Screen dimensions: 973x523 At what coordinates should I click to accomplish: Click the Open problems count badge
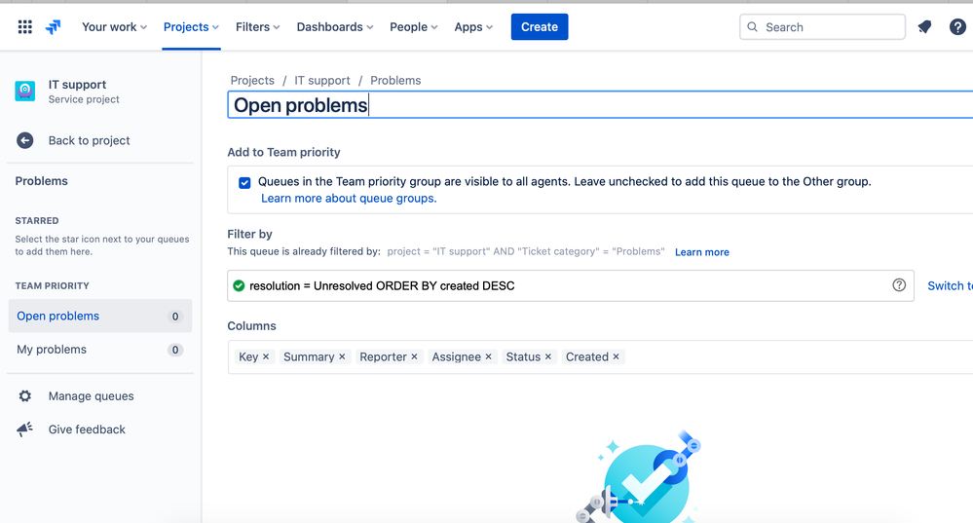175,317
